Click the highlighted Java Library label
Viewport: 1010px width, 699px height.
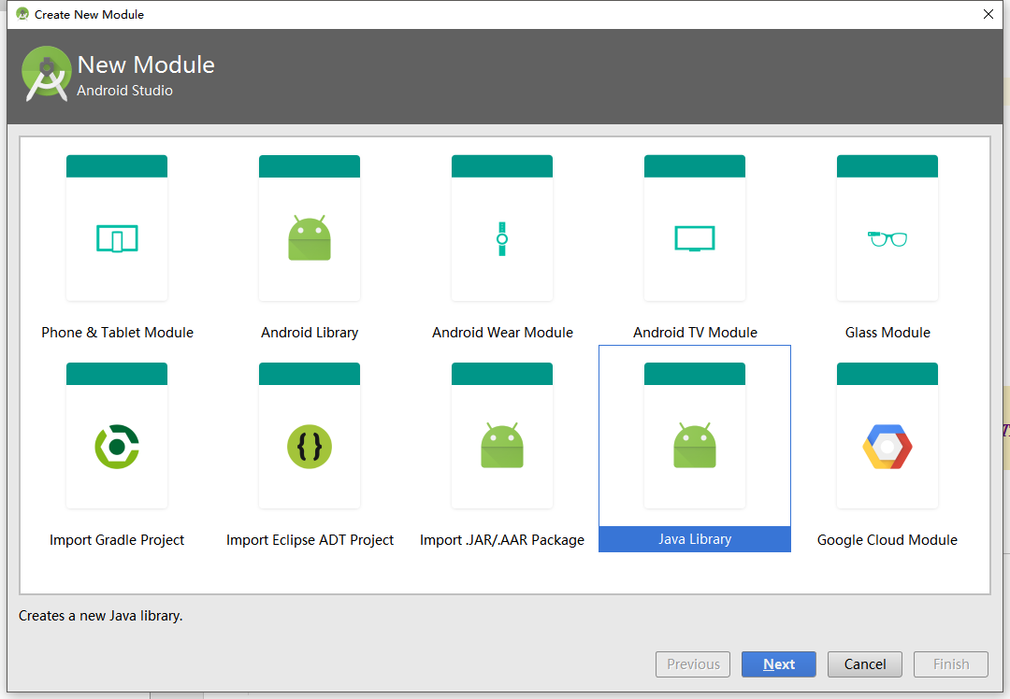[695, 539]
